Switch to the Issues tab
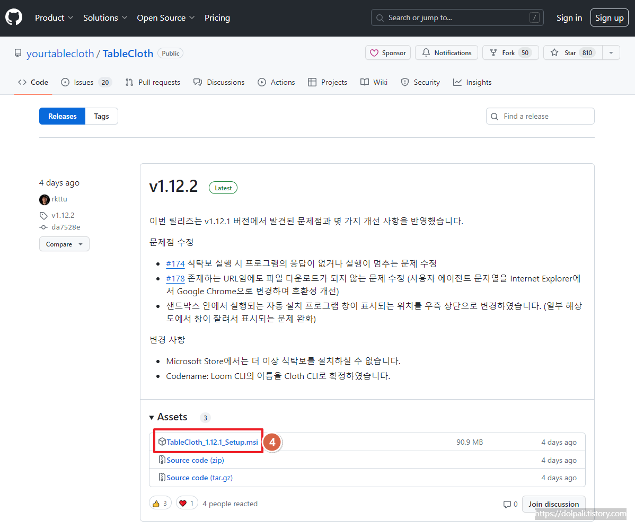 point(86,82)
